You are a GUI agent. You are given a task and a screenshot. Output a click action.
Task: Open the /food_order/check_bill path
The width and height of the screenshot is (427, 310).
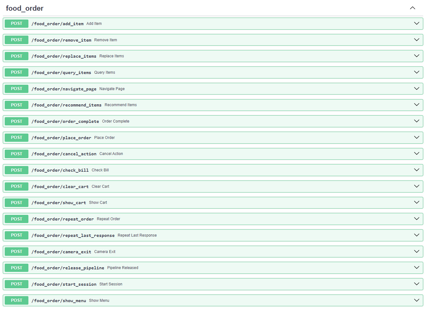tap(60, 170)
